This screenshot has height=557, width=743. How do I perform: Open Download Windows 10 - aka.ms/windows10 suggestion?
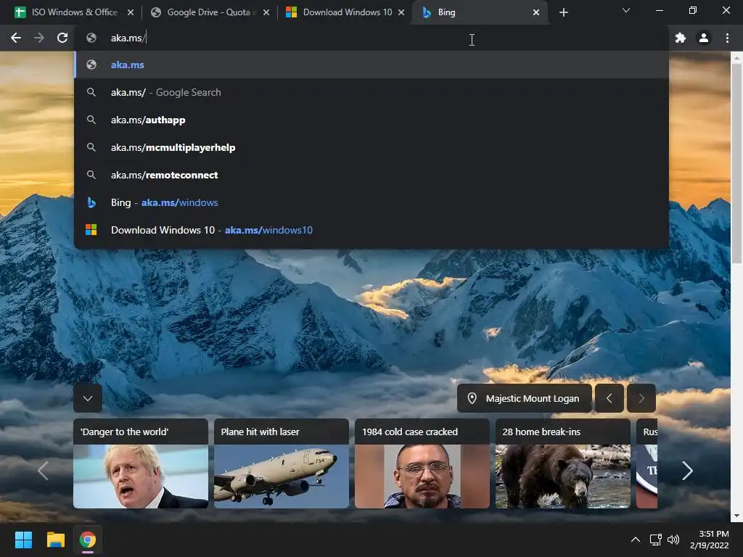pyautogui.click(x=372, y=230)
